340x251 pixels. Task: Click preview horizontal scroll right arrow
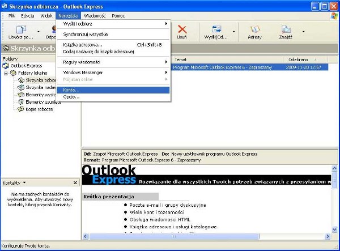pyautogui.click(x=328, y=236)
